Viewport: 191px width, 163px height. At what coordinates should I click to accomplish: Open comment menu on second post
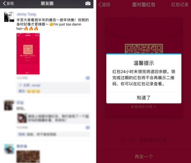pos(88,128)
